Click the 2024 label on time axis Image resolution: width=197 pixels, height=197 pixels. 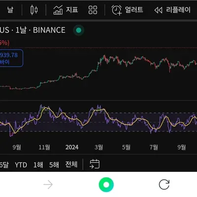pyautogui.click(x=72, y=147)
